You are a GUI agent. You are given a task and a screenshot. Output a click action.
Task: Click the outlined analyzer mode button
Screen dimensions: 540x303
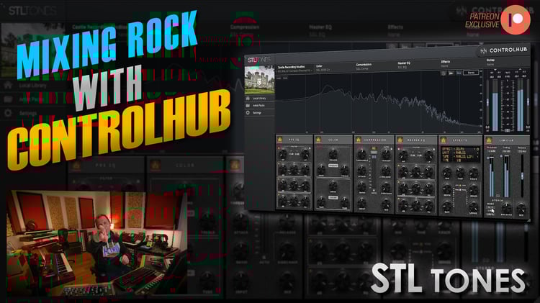click(471, 73)
